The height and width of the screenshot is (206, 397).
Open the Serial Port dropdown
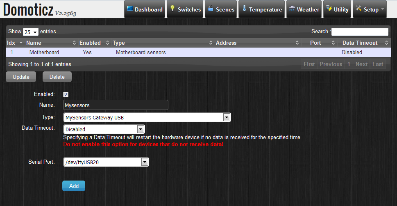click(106, 162)
